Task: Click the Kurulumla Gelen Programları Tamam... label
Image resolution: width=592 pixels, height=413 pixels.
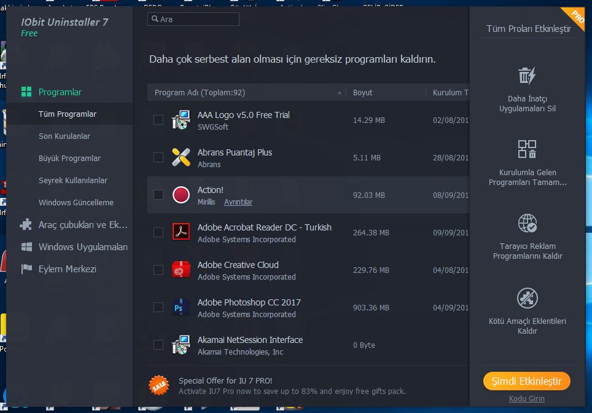Action: click(x=528, y=177)
